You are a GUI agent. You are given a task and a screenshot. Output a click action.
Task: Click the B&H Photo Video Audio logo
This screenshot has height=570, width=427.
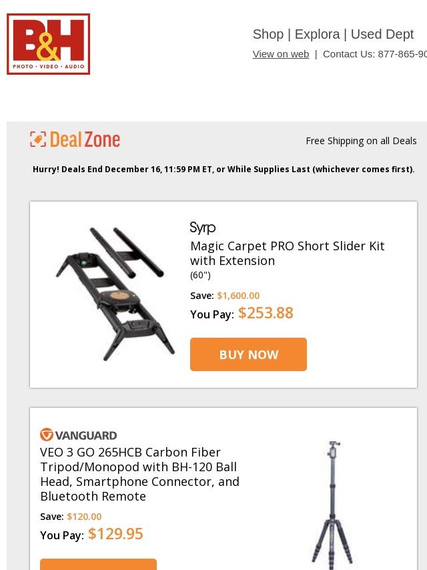[x=49, y=44]
